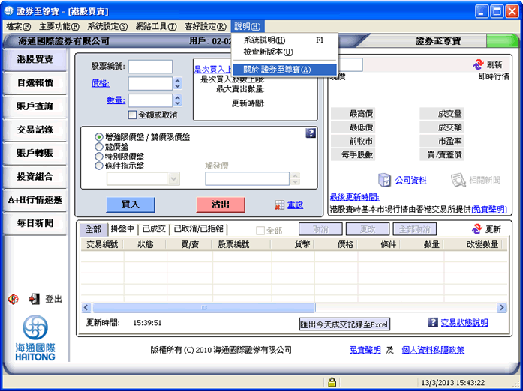This screenshot has height=391, width=523.
Task: Click help icon beside 交易狀態說明
Action: point(433,322)
